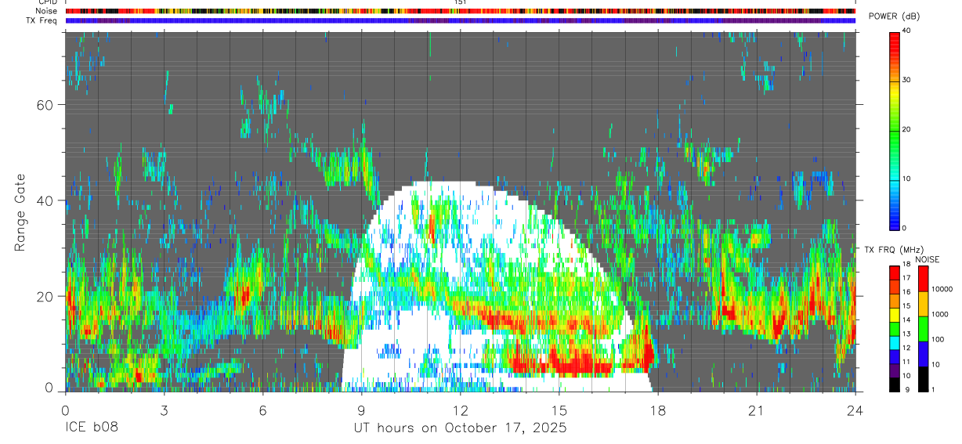Viewport: 962px width, 444px height.
Task: Click the Noise strip above the plot
Action: point(461,11)
